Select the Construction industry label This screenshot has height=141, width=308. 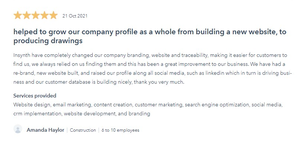[83, 130]
